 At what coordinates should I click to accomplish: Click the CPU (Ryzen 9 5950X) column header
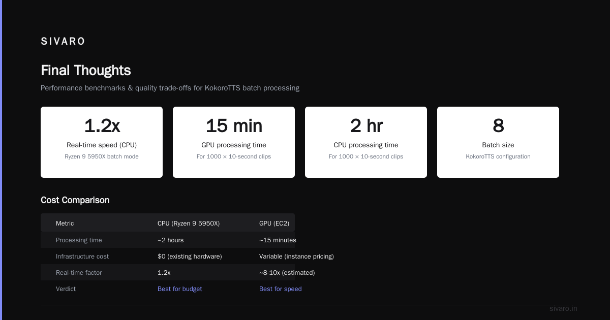pyautogui.click(x=189, y=223)
